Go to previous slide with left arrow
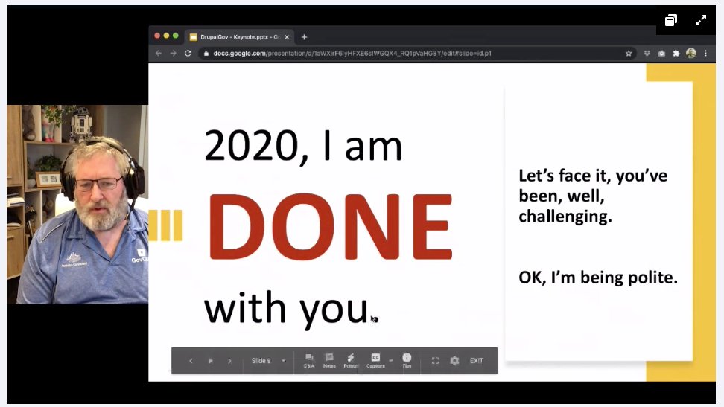Viewport: 724px width, 407px height. click(191, 361)
